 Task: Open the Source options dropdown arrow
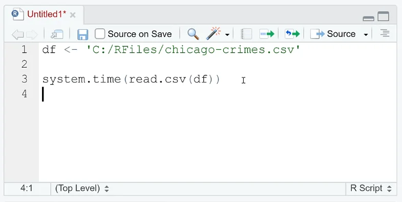click(366, 35)
